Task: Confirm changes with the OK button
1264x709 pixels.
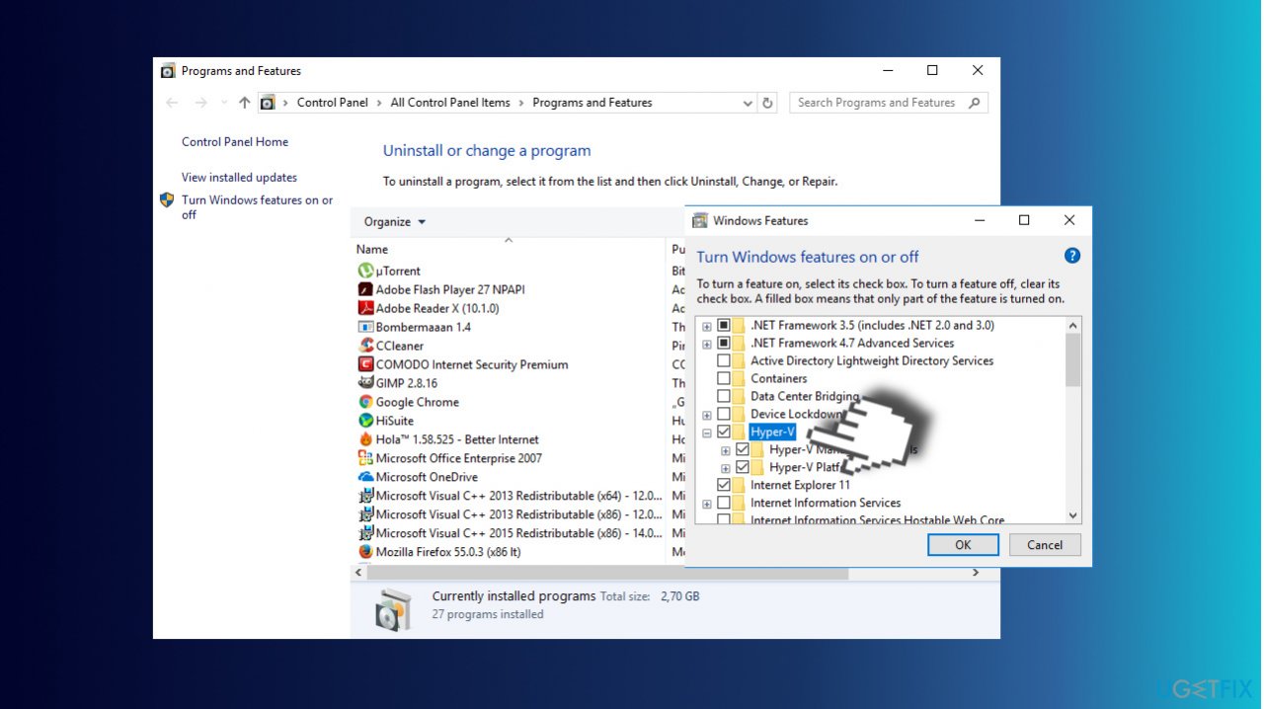Action: [x=962, y=544]
